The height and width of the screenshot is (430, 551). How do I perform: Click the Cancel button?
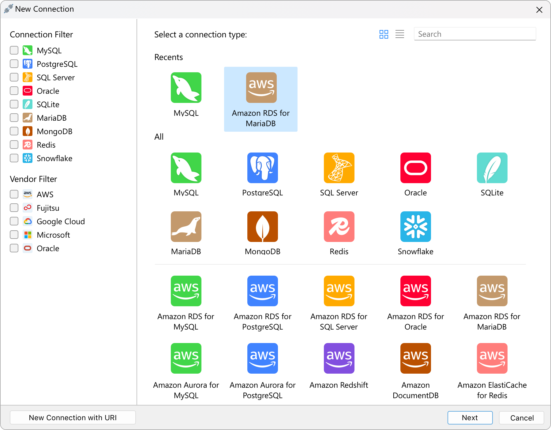522,418
